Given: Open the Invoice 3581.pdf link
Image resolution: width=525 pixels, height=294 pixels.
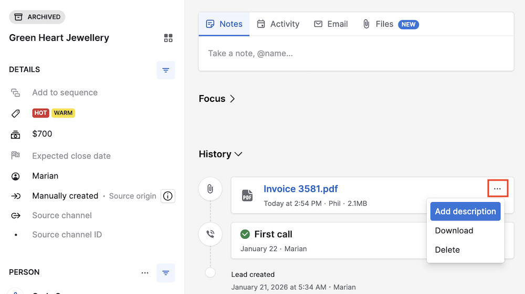Looking at the screenshot, I should click(301, 189).
